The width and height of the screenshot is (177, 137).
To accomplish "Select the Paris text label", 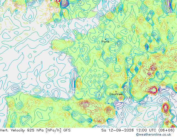I will click(106, 41).
